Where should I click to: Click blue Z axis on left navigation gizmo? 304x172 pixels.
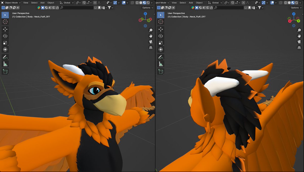145,14
